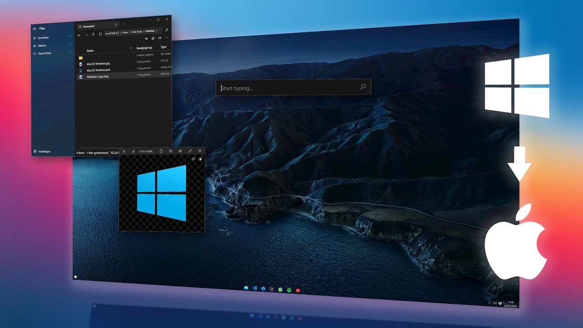The image size is (583, 328).
Task: Open the search icon in Files window
Action: coord(167,30)
